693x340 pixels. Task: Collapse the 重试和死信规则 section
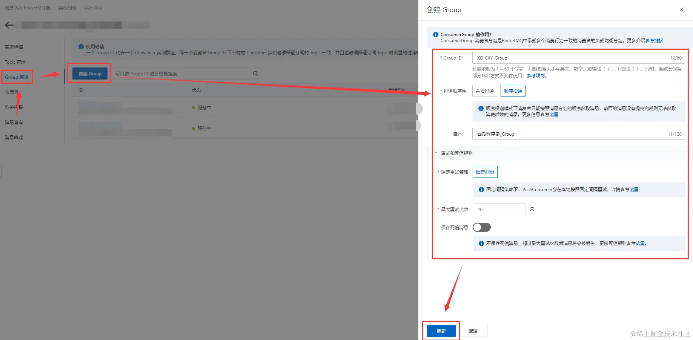pos(436,153)
